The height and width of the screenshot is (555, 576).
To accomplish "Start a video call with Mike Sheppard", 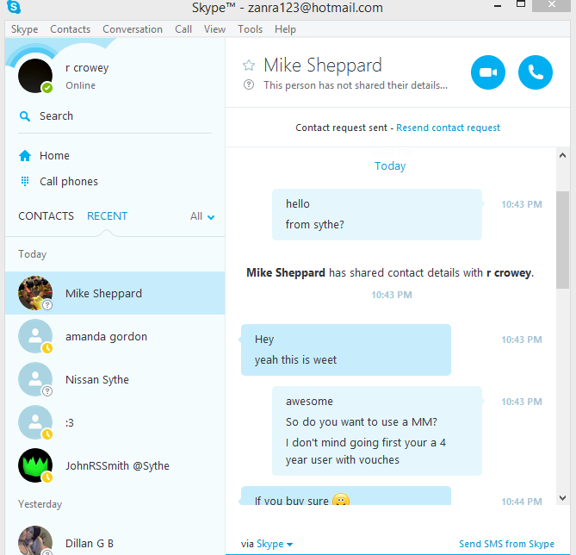I will point(488,72).
